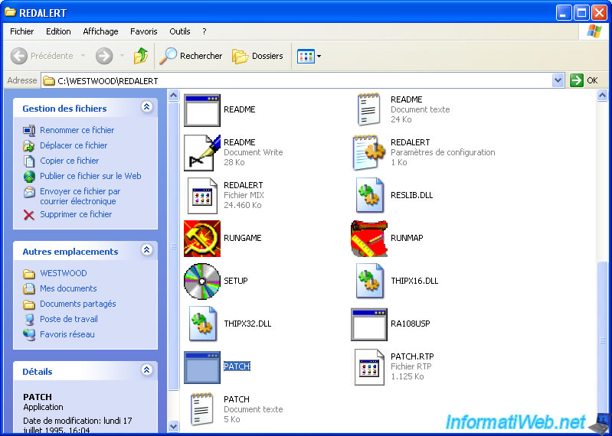The width and height of the screenshot is (612, 436).
Task: Select the RUNGAME file name
Action: [242, 238]
